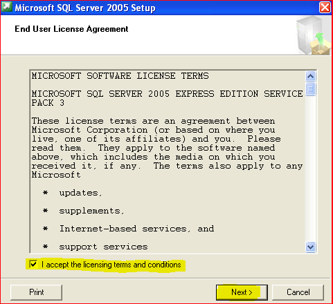Close the setup window via red X
Viewport: 333px width, 304px height.
(325, 8)
